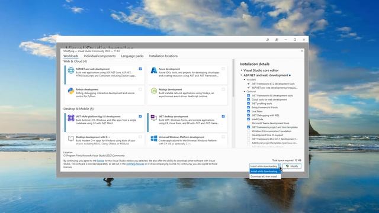The height and width of the screenshot is (213, 379).
Task: Check Development time IIS support option
Action: 249,135
